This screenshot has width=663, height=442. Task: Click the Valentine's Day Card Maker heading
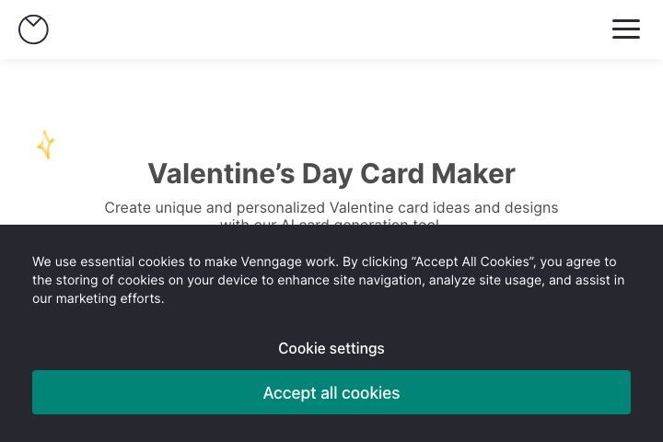click(331, 173)
